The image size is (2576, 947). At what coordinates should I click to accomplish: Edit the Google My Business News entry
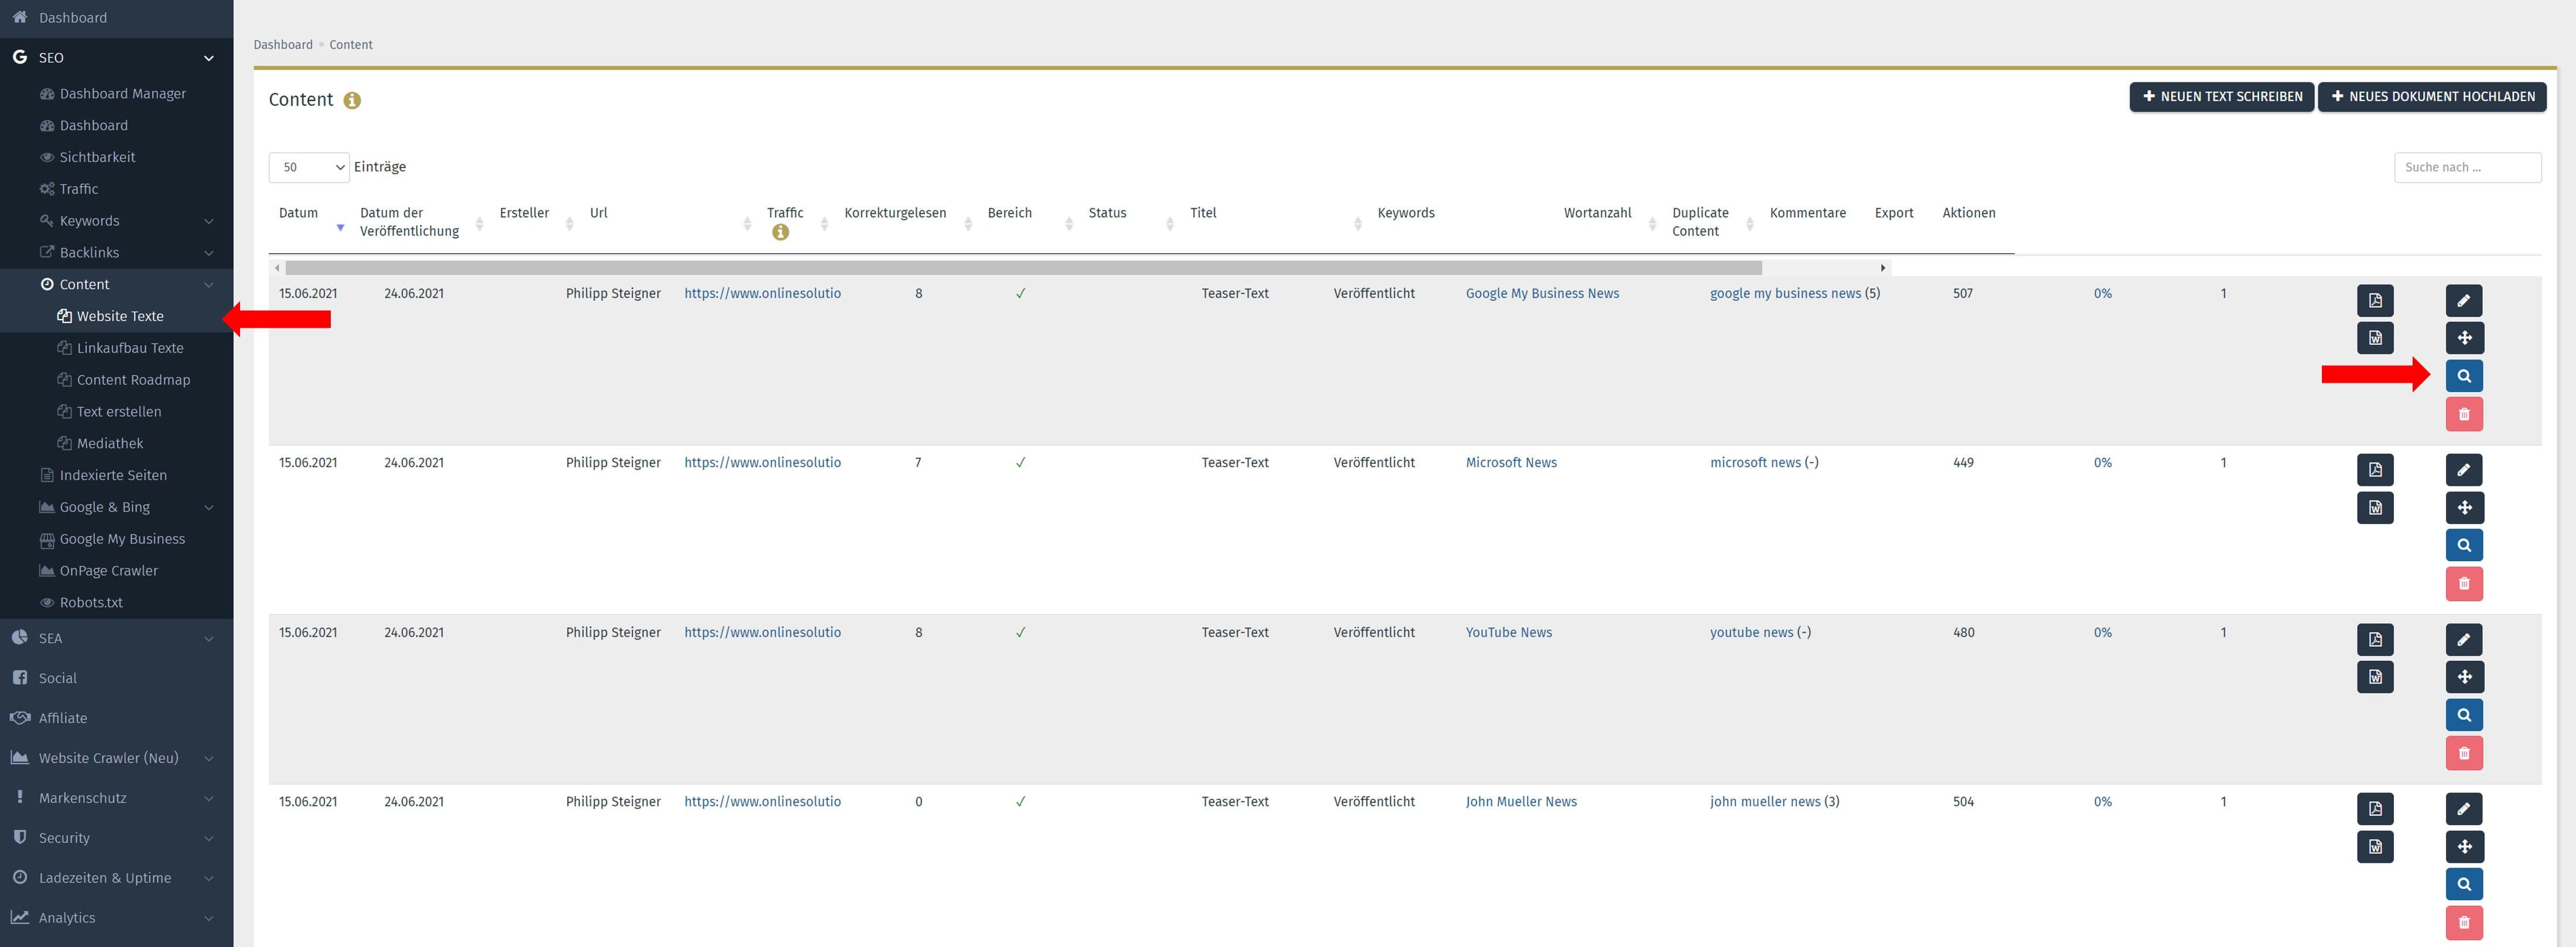click(x=2464, y=300)
